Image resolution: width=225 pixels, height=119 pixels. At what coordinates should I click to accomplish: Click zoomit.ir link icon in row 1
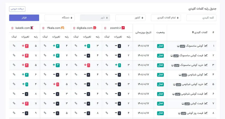[107, 45]
